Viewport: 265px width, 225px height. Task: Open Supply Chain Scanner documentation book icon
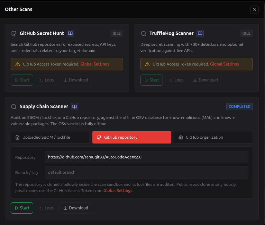(74, 106)
